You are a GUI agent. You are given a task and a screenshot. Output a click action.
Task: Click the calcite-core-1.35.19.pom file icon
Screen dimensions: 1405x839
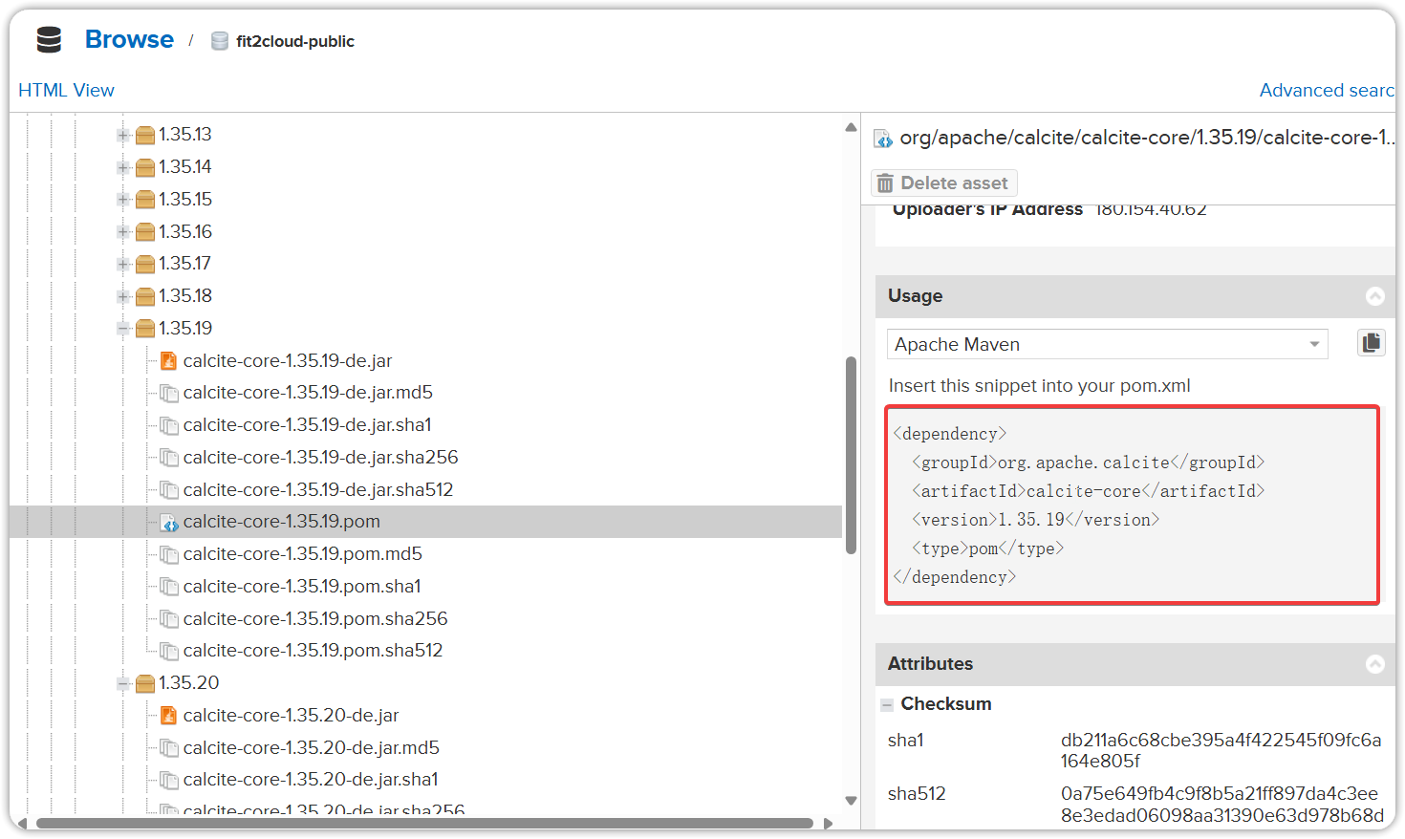(x=169, y=522)
